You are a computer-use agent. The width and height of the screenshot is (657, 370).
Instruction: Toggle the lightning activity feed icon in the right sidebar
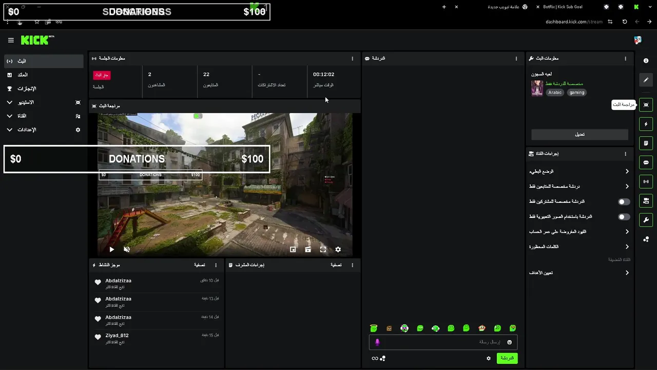coord(646,124)
